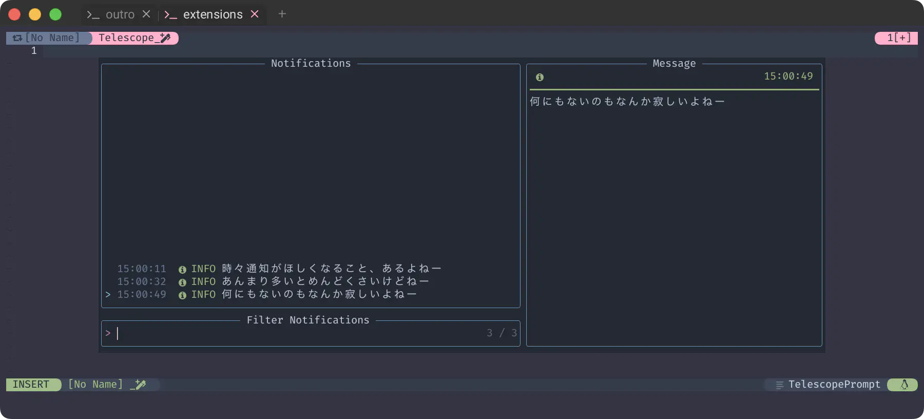Image resolution: width=924 pixels, height=419 pixels.
Task: Click line number 1 in the gutter
Action: [x=34, y=51]
